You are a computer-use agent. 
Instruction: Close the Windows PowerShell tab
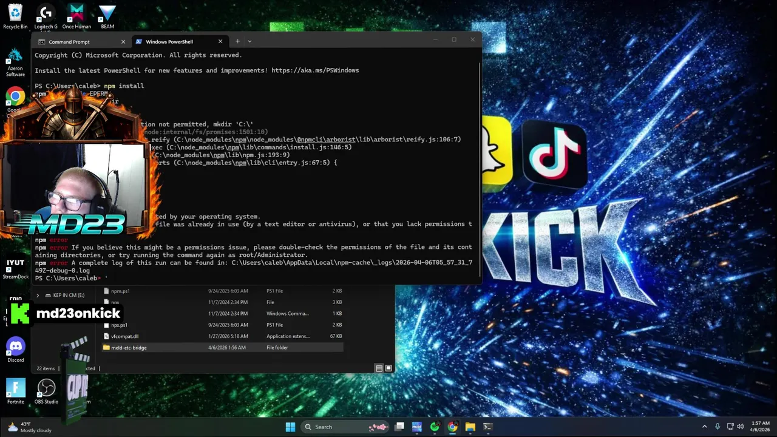click(220, 42)
